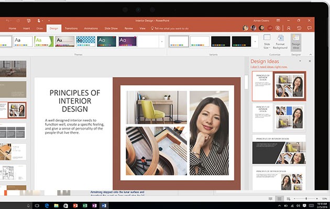Expand the Variants gallery dropdown arrow
330x209 pixels.
255,42
